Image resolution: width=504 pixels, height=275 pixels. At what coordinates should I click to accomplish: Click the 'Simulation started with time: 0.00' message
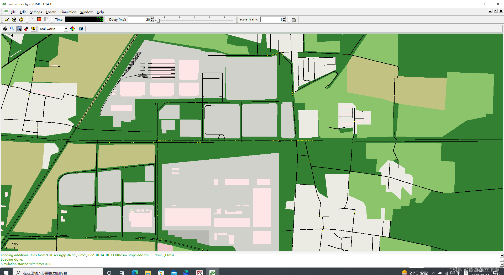click(x=26, y=264)
